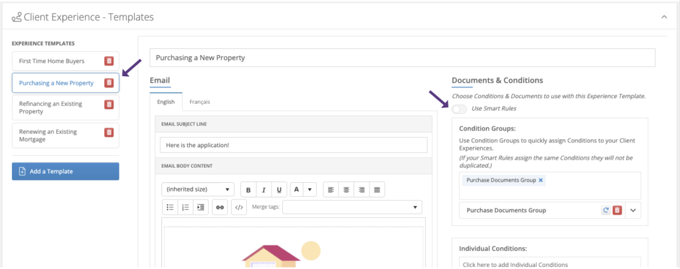
Task: Align text right in email body
Action: [361, 189]
